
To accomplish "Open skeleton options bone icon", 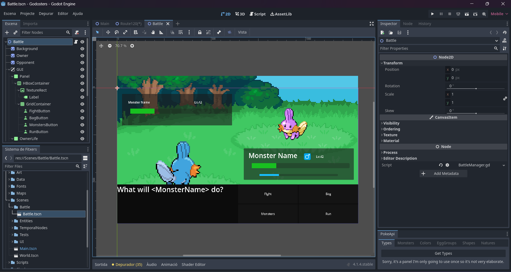I will [x=219, y=32].
